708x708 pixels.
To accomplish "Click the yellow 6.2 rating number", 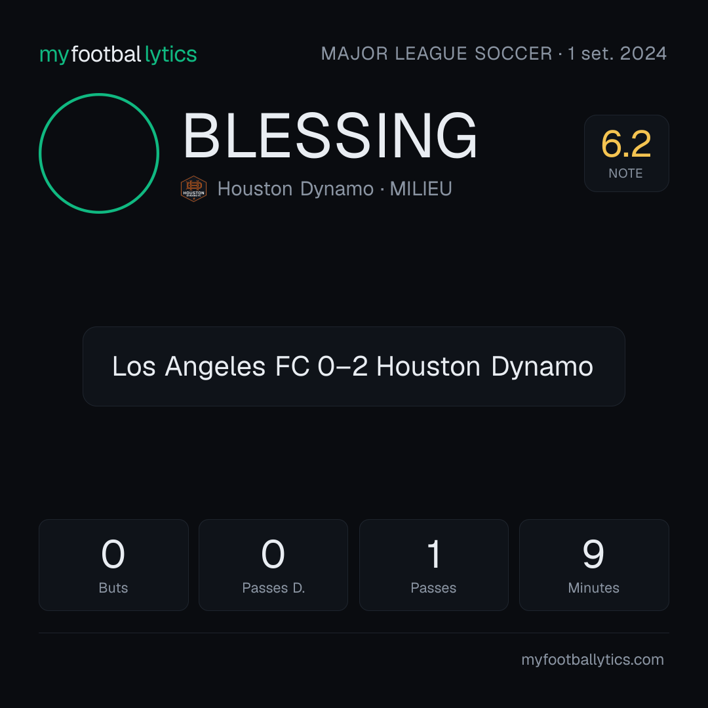I will coord(626,144).
